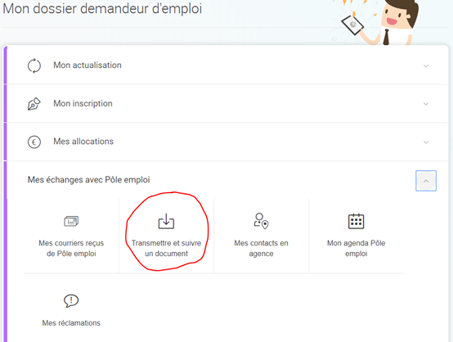Open the received mail envelope icon
The image size is (453, 342).
click(71, 221)
